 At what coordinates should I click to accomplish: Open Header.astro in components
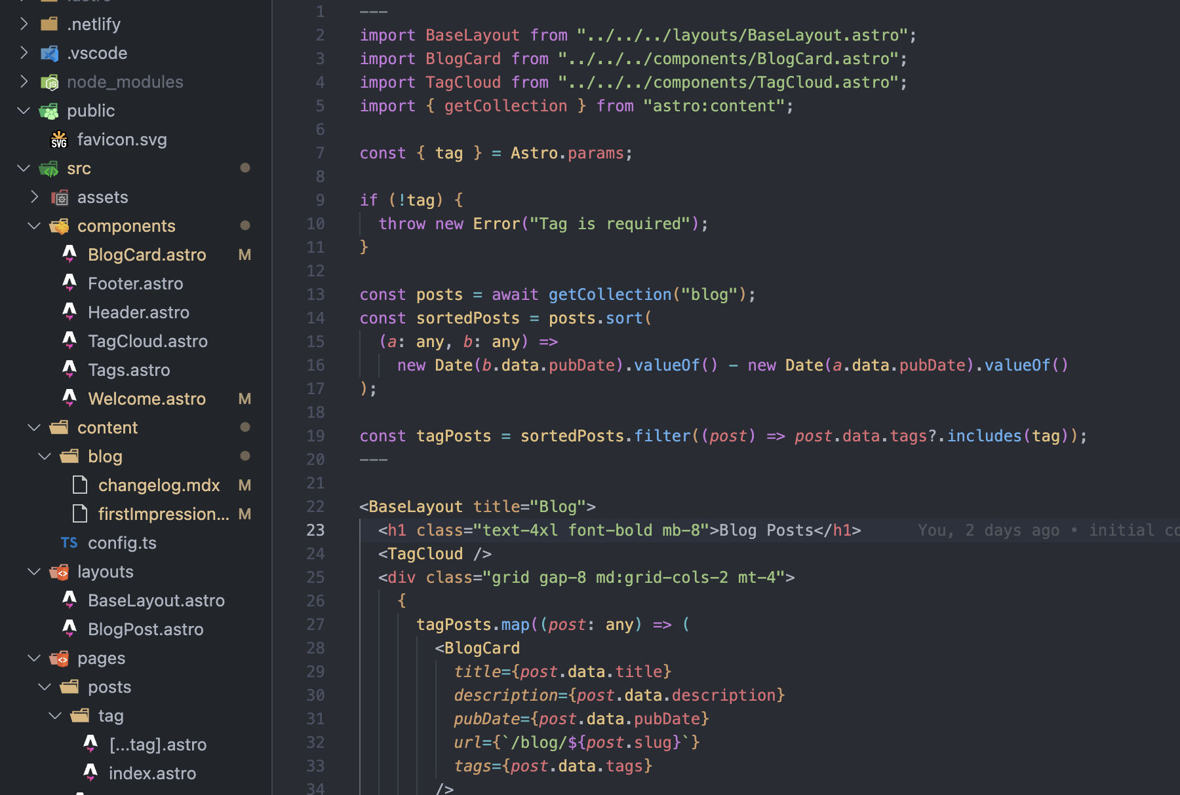tap(138, 312)
